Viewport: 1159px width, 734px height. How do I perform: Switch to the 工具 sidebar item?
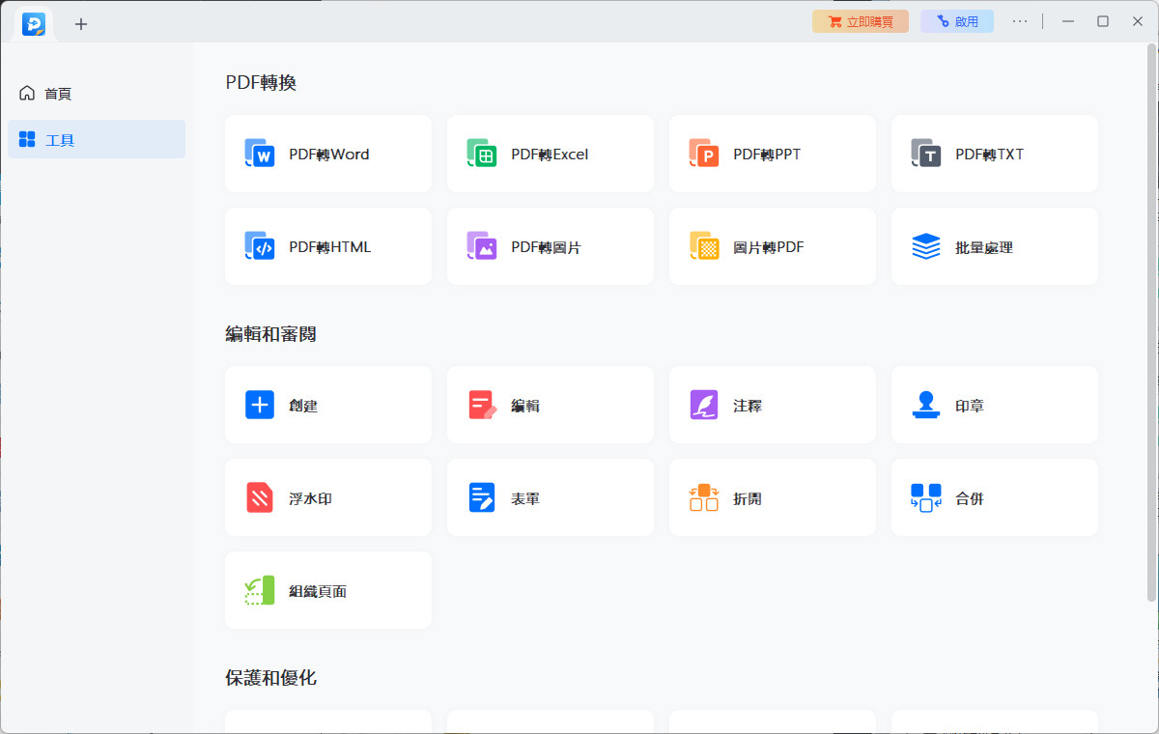(x=97, y=139)
